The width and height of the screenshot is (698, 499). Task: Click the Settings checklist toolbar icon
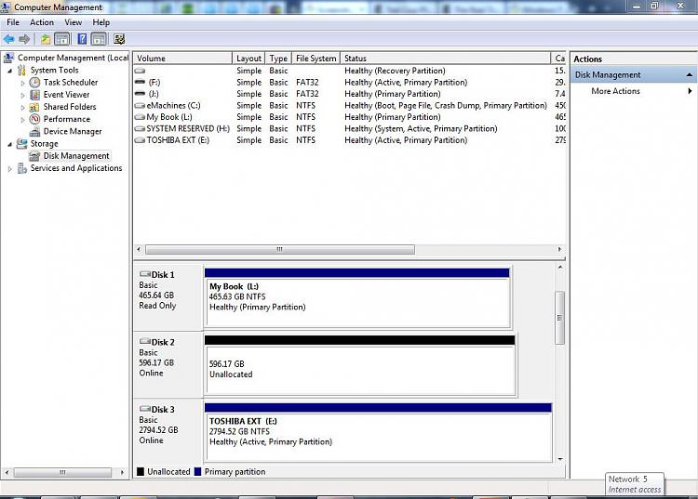pos(119,39)
